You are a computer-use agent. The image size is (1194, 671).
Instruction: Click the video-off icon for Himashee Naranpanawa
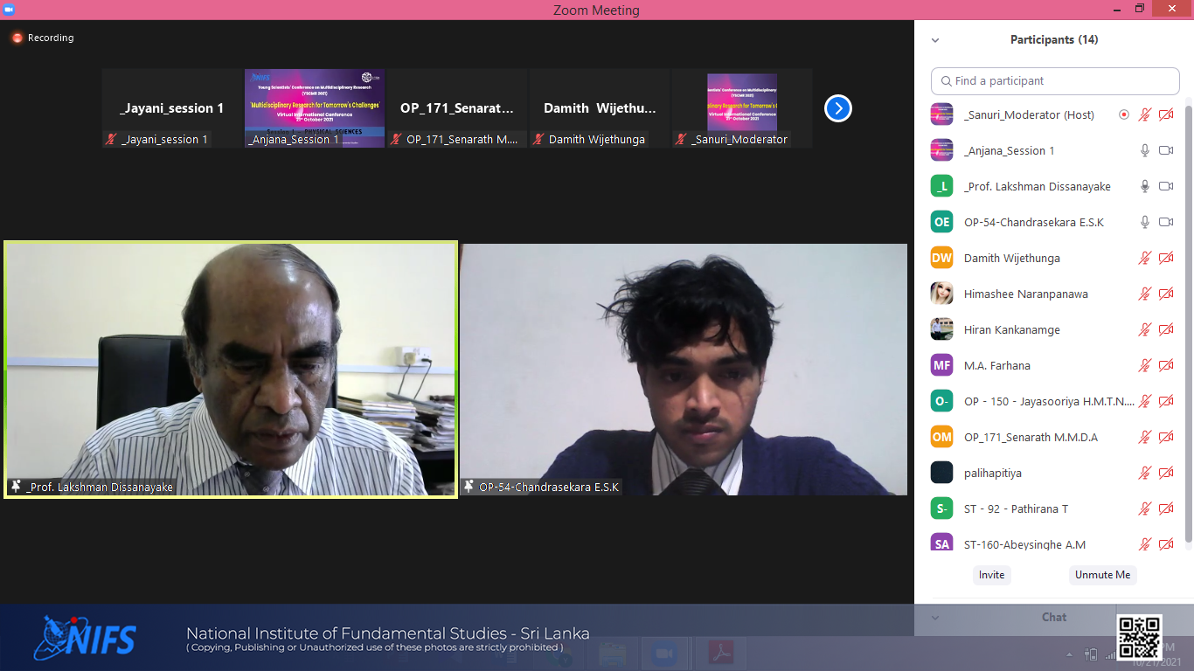1165,294
